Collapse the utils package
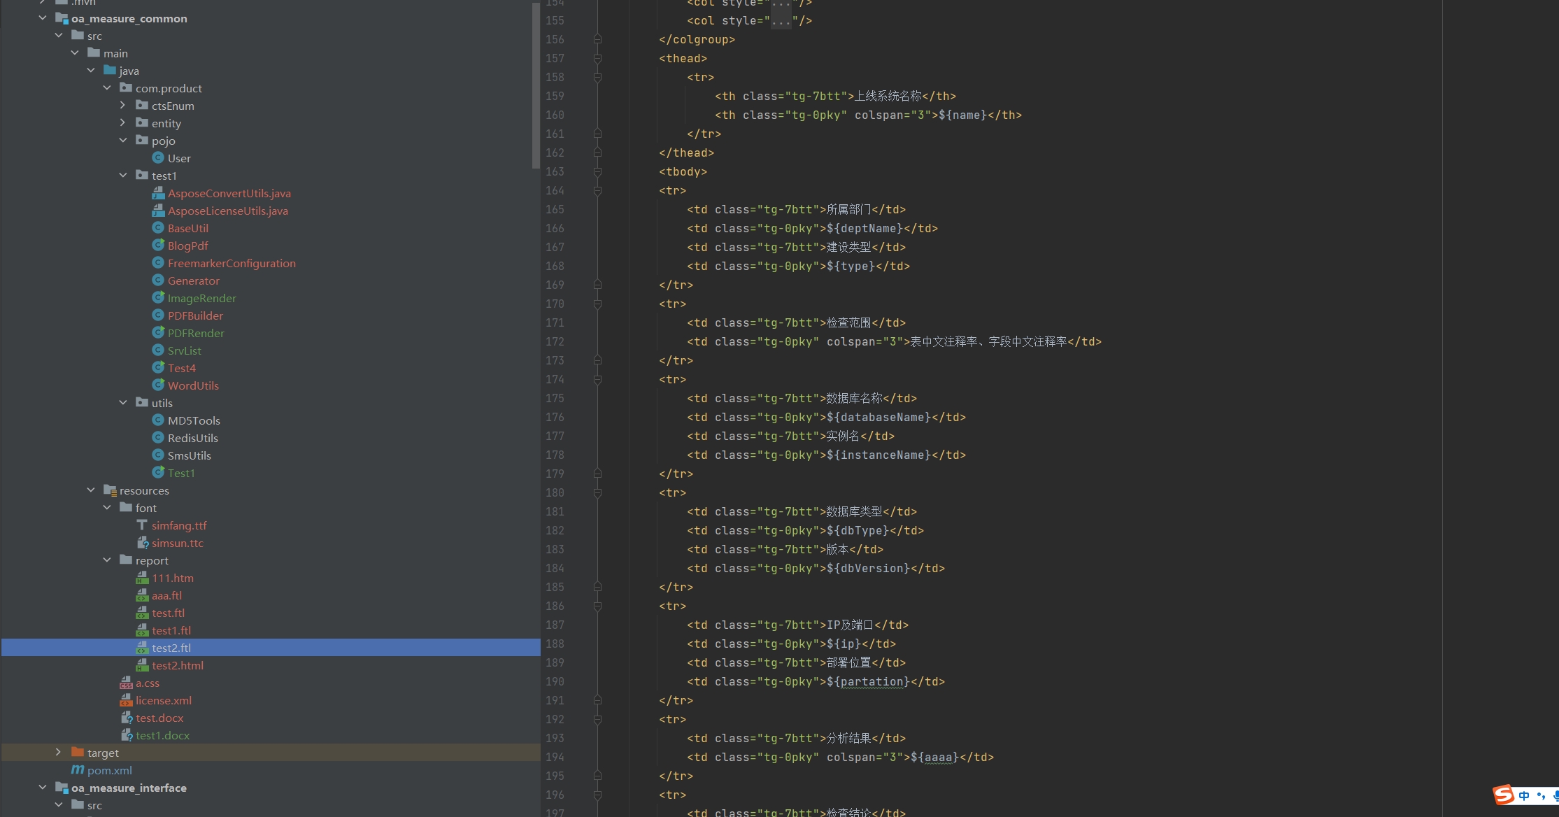1559x817 pixels. pyautogui.click(x=123, y=403)
